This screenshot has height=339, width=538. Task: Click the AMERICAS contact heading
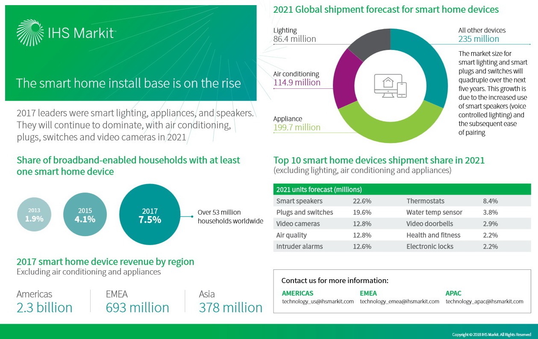(x=297, y=293)
